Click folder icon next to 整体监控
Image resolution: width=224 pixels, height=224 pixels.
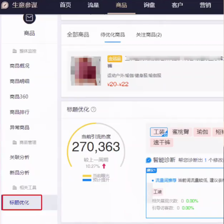tap(14, 51)
